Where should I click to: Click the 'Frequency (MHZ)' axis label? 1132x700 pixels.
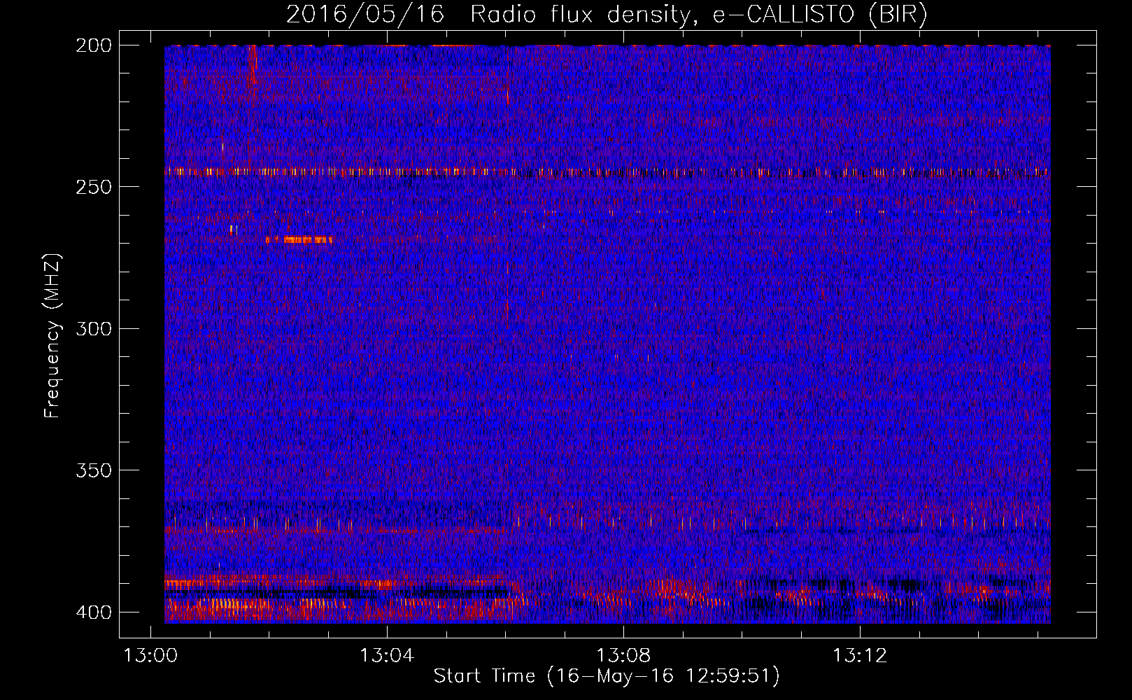tap(52, 336)
